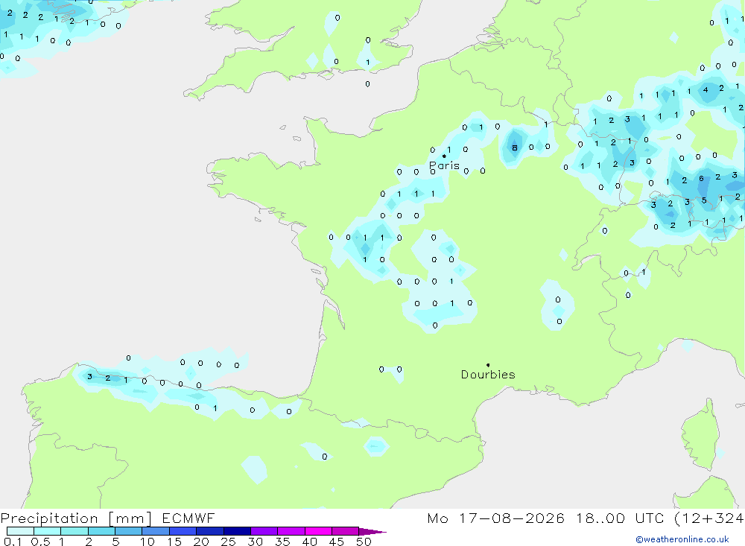745x546 pixels.
Task: Pick the 45–50 mm legend swatch
Action: click(345, 531)
